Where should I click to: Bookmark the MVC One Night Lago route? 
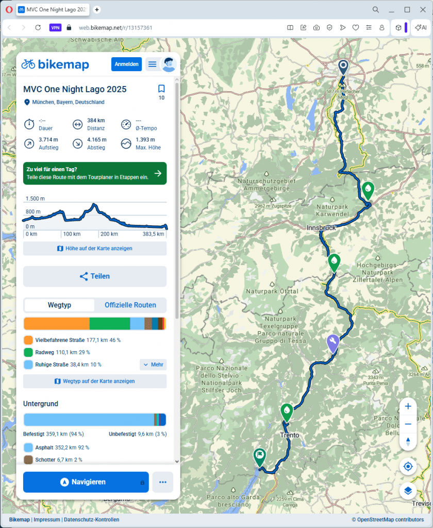coord(161,89)
